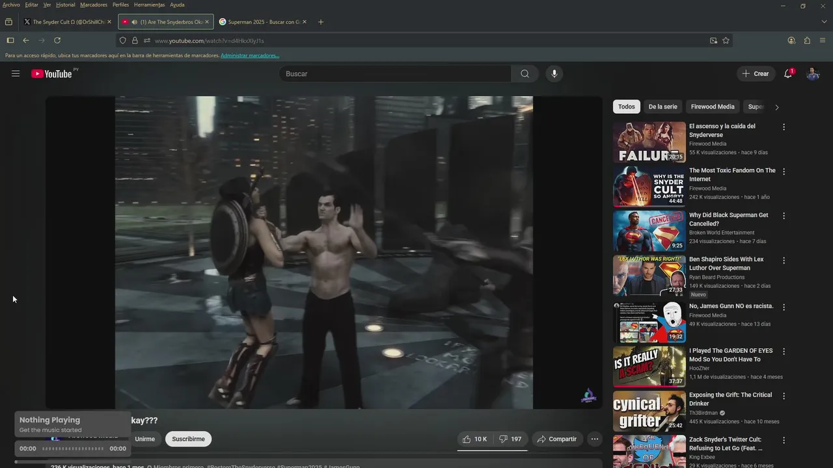The height and width of the screenshot is (468, 833).
Task: List all tabs with the dropdown arrow
Action: [824, 21]
